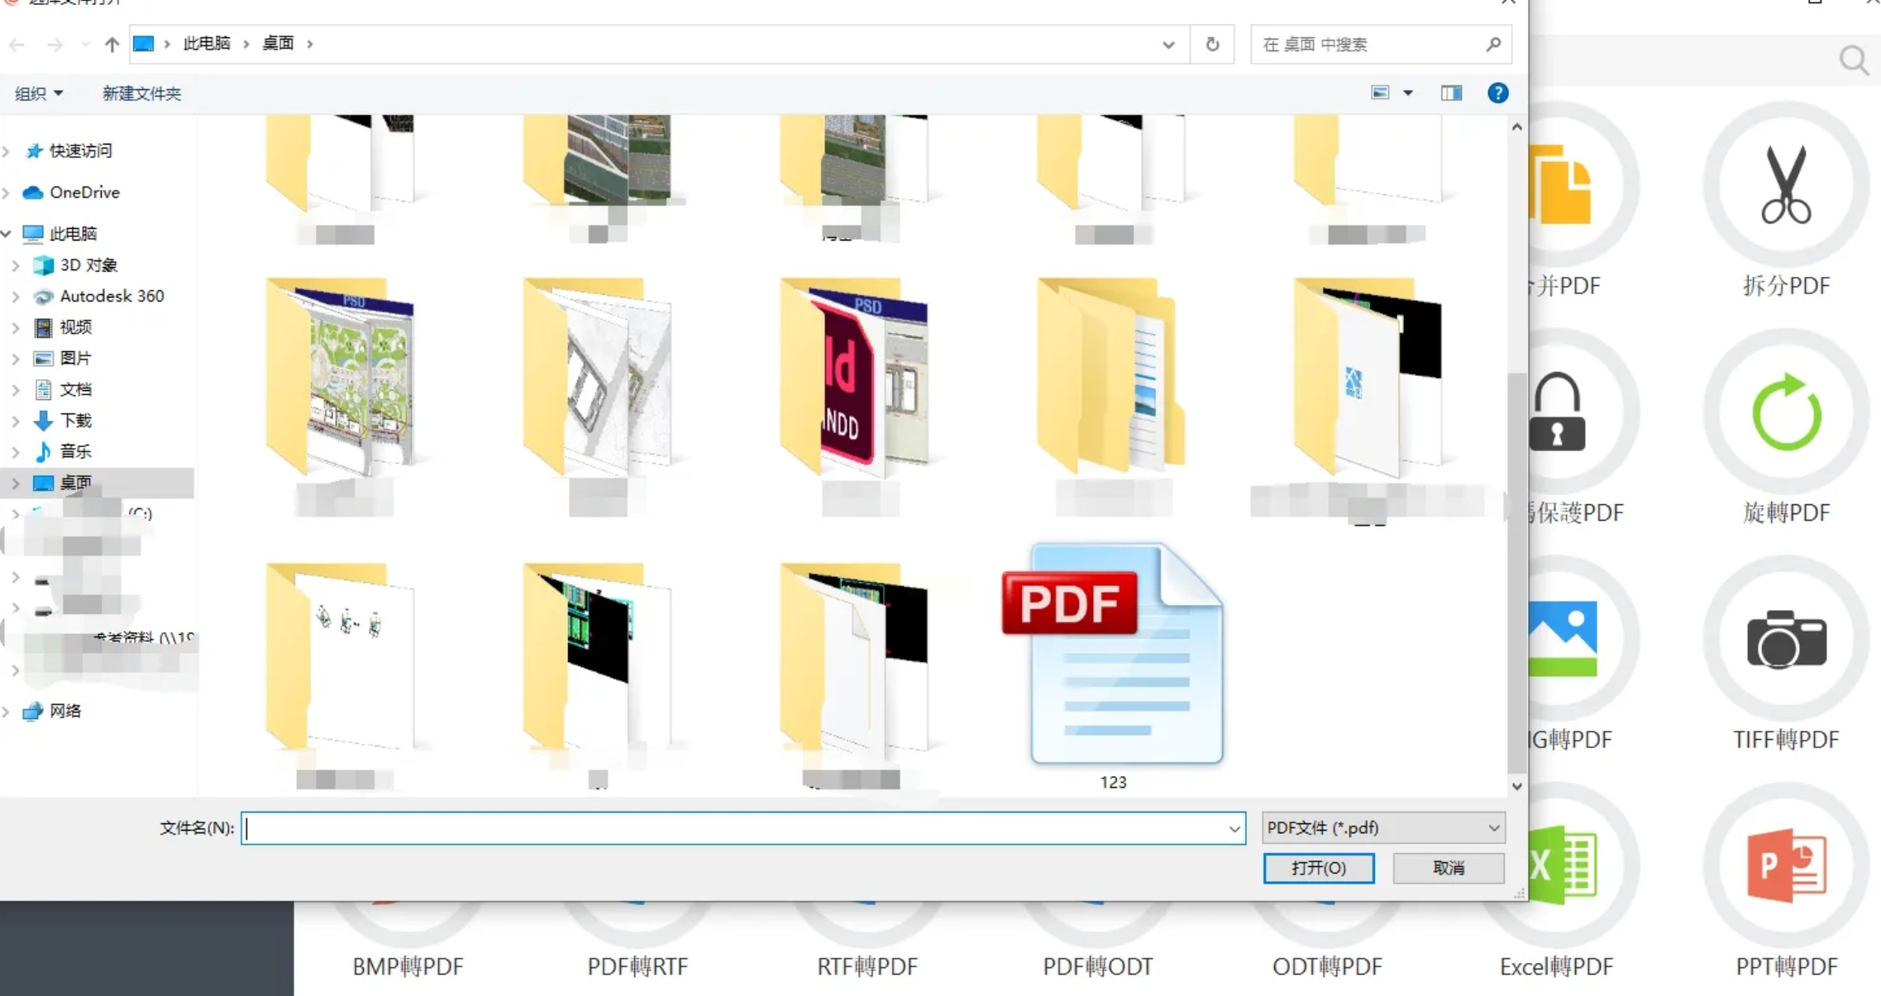
Task: Click the Split PDF scissors icon
Action: tap(1786, 185)
